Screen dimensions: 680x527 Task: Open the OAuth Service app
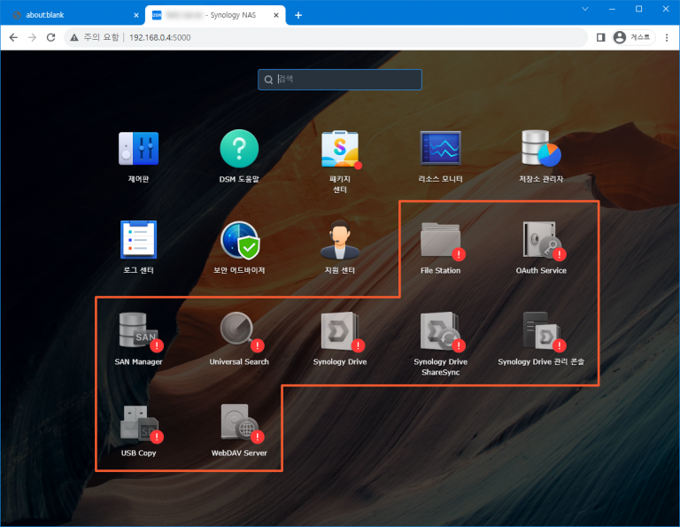click(x=543, y=241)
